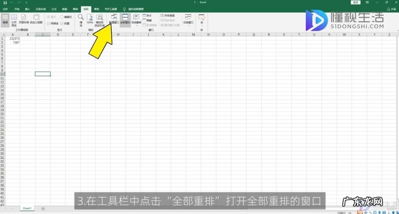Click the microphone icon in input toolbar
The height and width of the screenshot is (214, 399).
pos(380,212)
